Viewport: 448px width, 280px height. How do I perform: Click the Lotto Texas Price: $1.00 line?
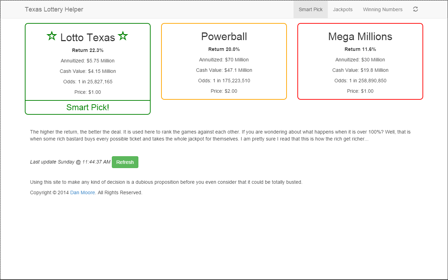click(88, 92)
